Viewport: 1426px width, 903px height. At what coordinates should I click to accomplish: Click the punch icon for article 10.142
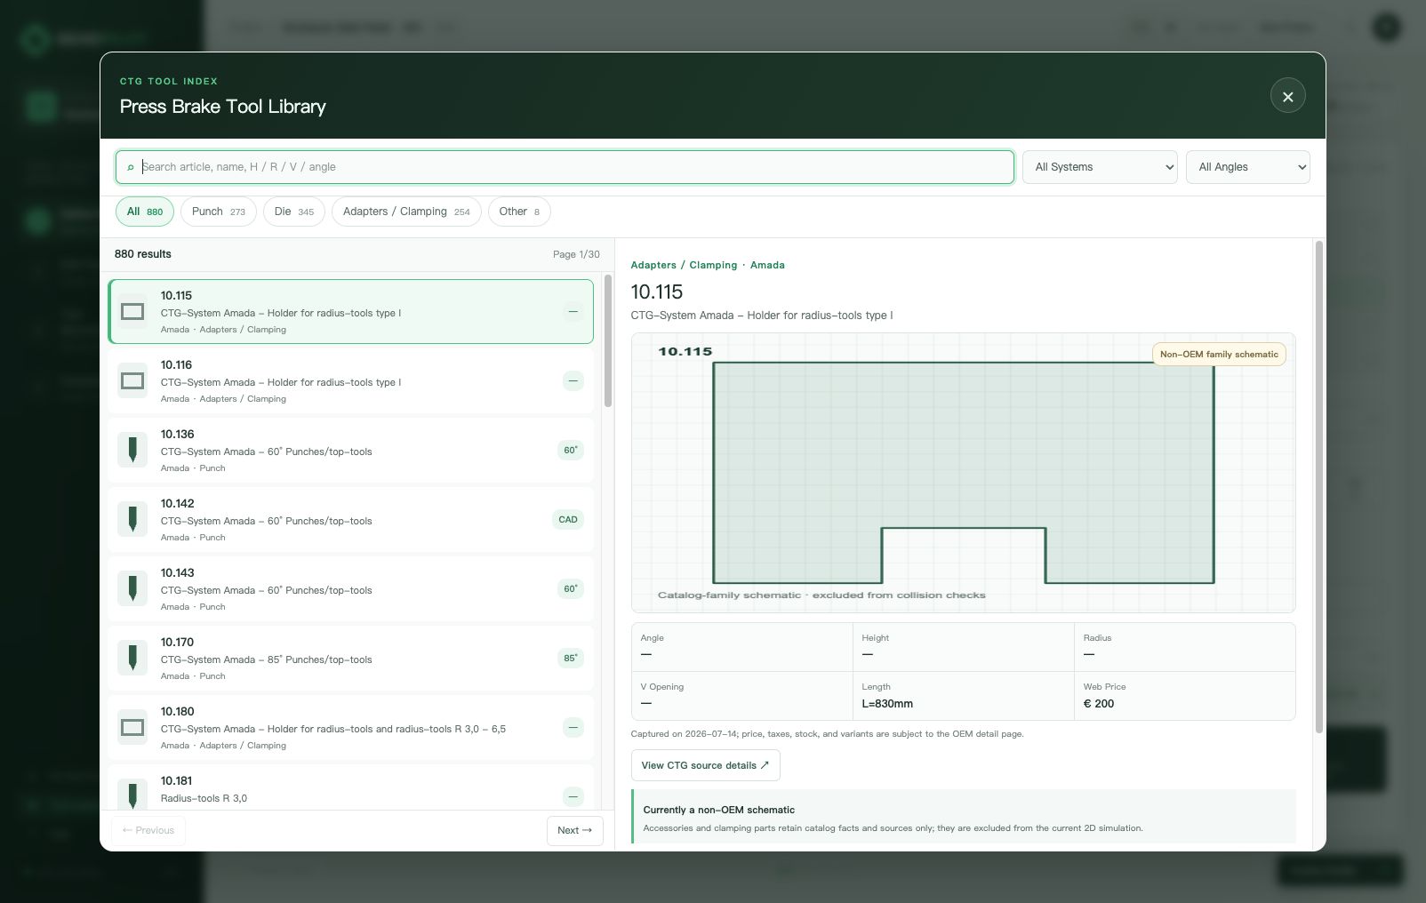coord(132,520)
